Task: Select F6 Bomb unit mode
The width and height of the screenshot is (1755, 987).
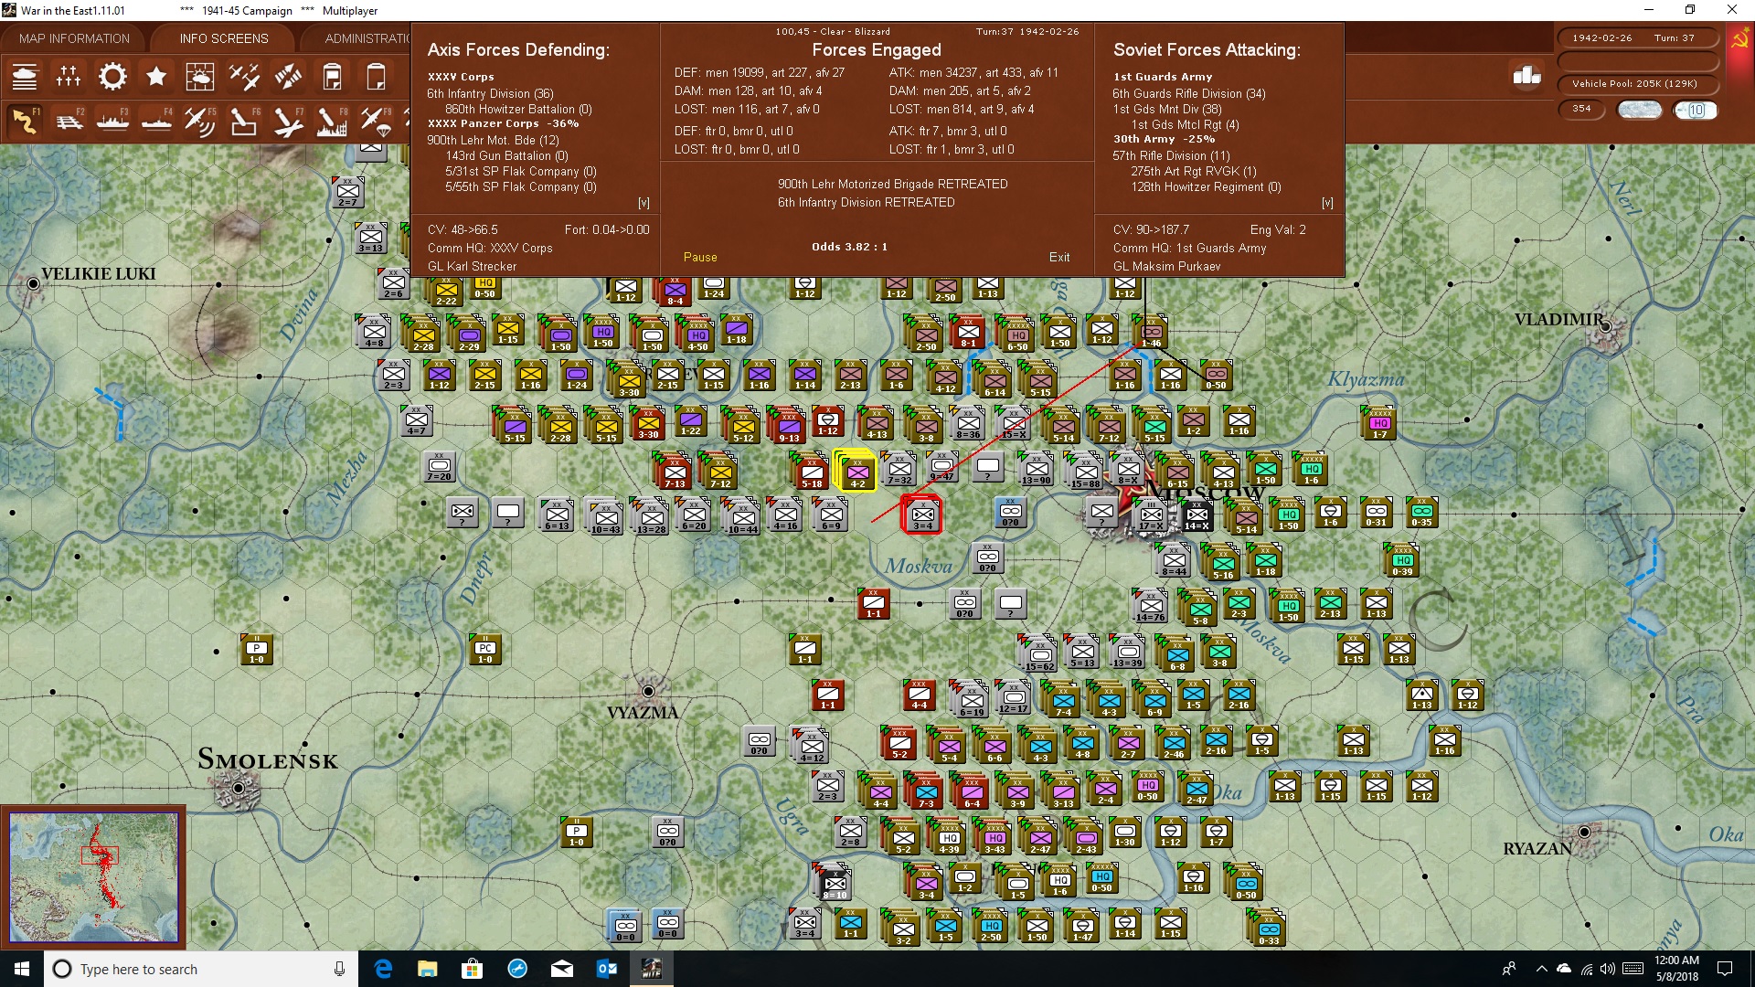Action: [x=244, y=121]
